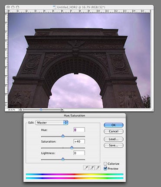This screenshot has width=161, height=187.
Task: Zoom the Untitled_HDR2 document window
Action: pos(17,7)
